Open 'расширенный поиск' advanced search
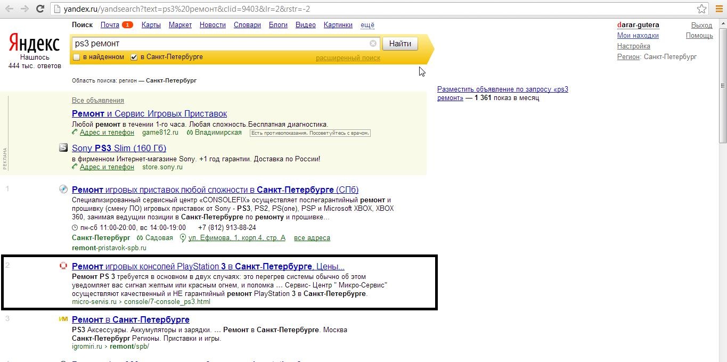Image resolution: width=727 pixels, height=362 pixels. (x=348, y=58)
